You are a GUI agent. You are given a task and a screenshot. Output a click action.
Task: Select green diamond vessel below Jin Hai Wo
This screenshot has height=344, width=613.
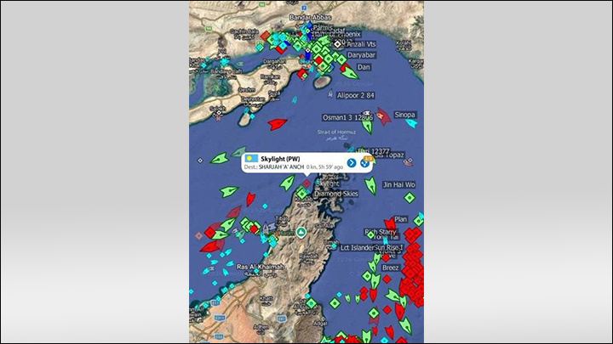coord(410,198)
